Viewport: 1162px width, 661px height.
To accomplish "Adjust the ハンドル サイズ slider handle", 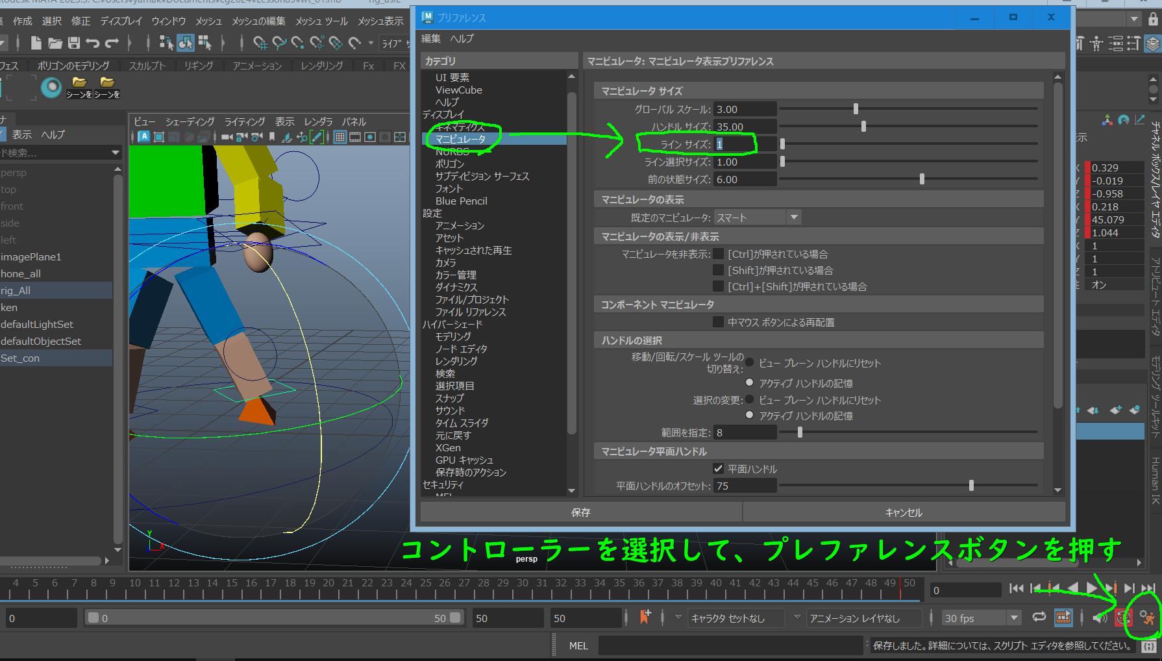I will (863, 127).
